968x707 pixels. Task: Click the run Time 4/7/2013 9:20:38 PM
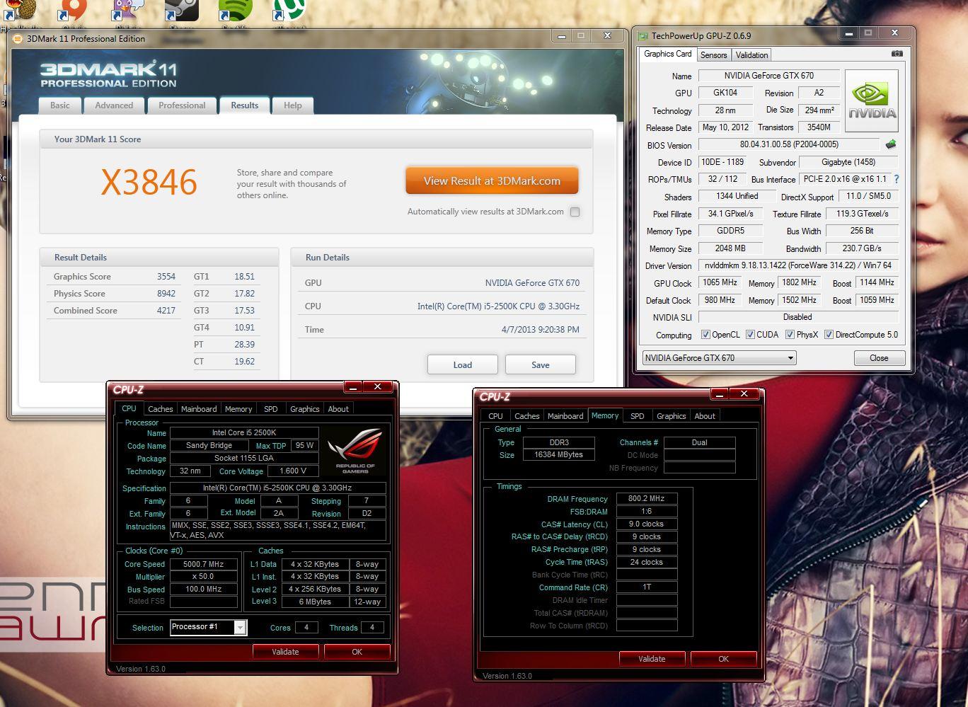point(540,330)
